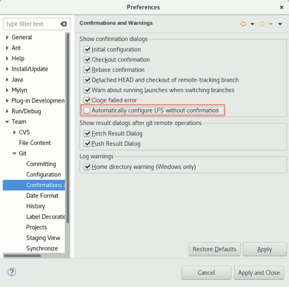Viewport: 289px width, 287px height.
Task: Expand the Run/Debug tree node
Action: coord(7,111)
